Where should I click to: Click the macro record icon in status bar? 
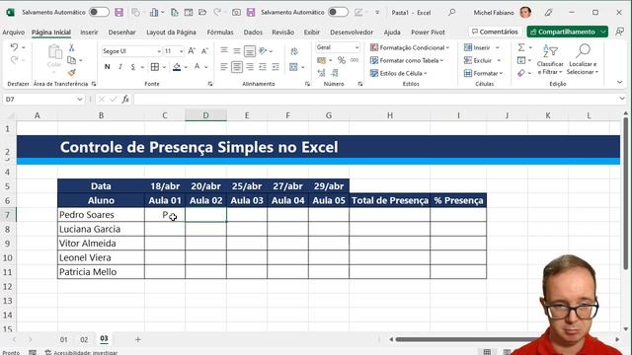coord(33,352)
